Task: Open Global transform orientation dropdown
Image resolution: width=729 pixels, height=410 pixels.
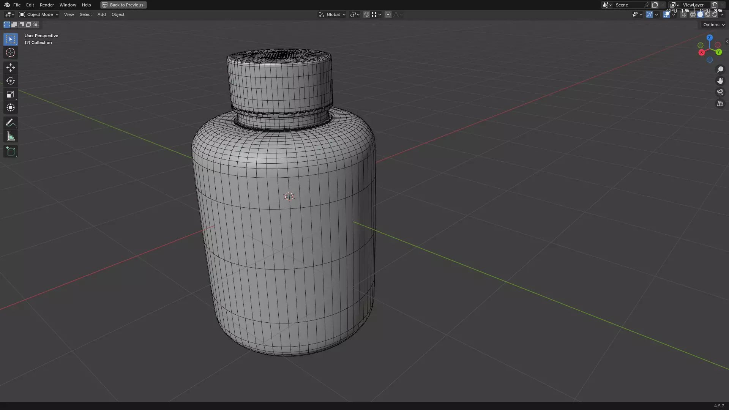Action: (332, 14)
